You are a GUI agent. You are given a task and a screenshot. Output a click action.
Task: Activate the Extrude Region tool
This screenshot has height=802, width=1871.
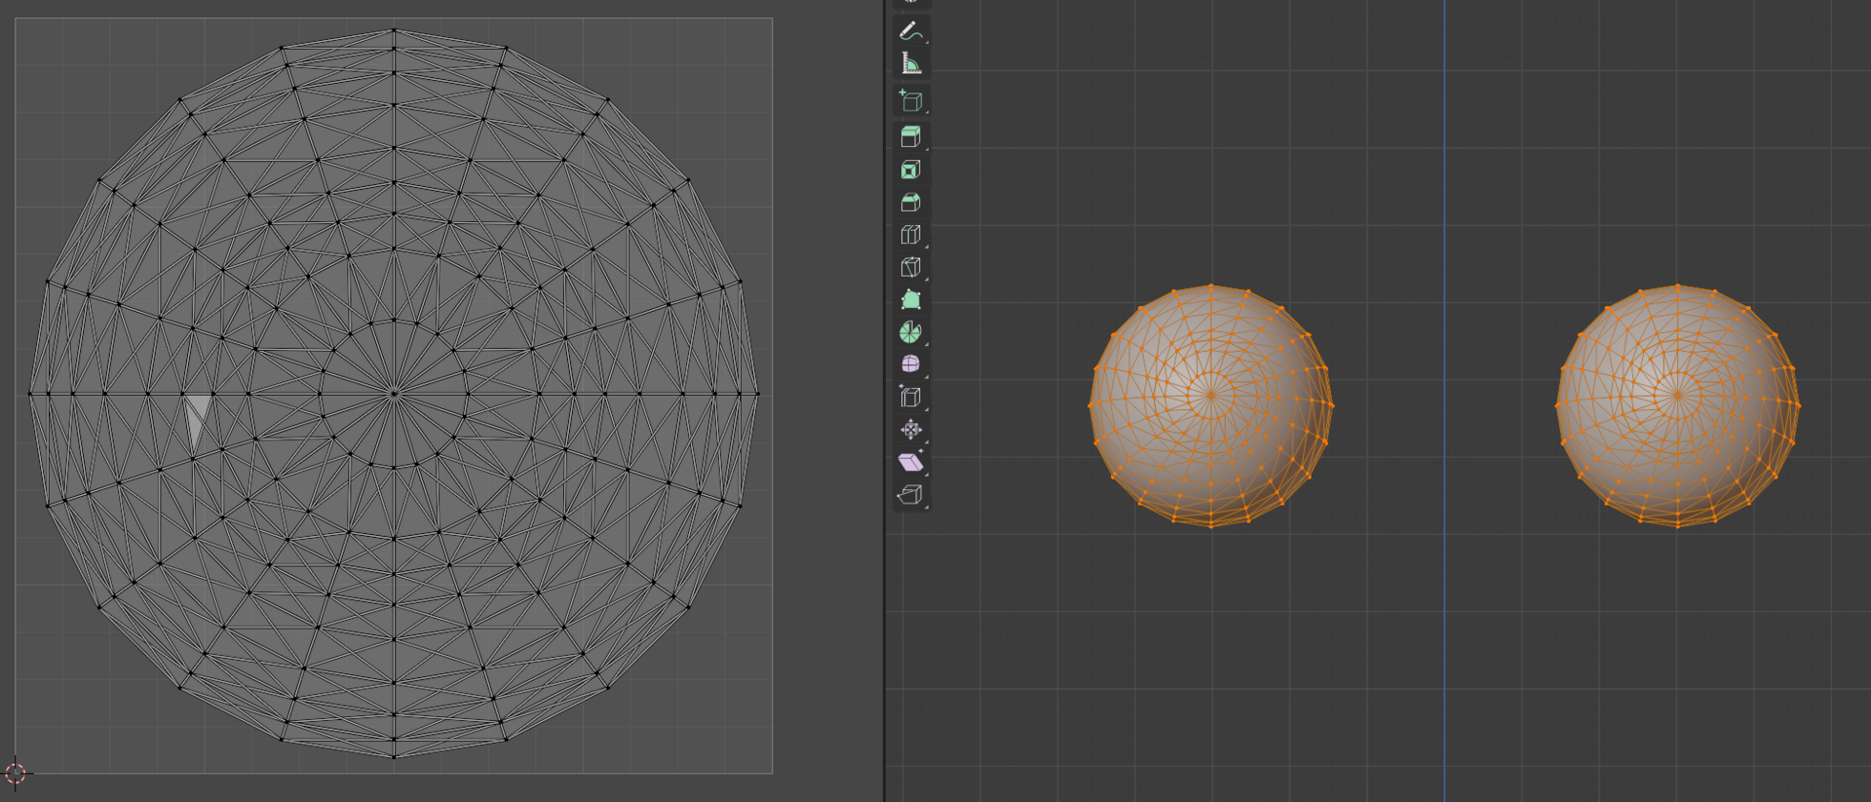coord(911,137)
